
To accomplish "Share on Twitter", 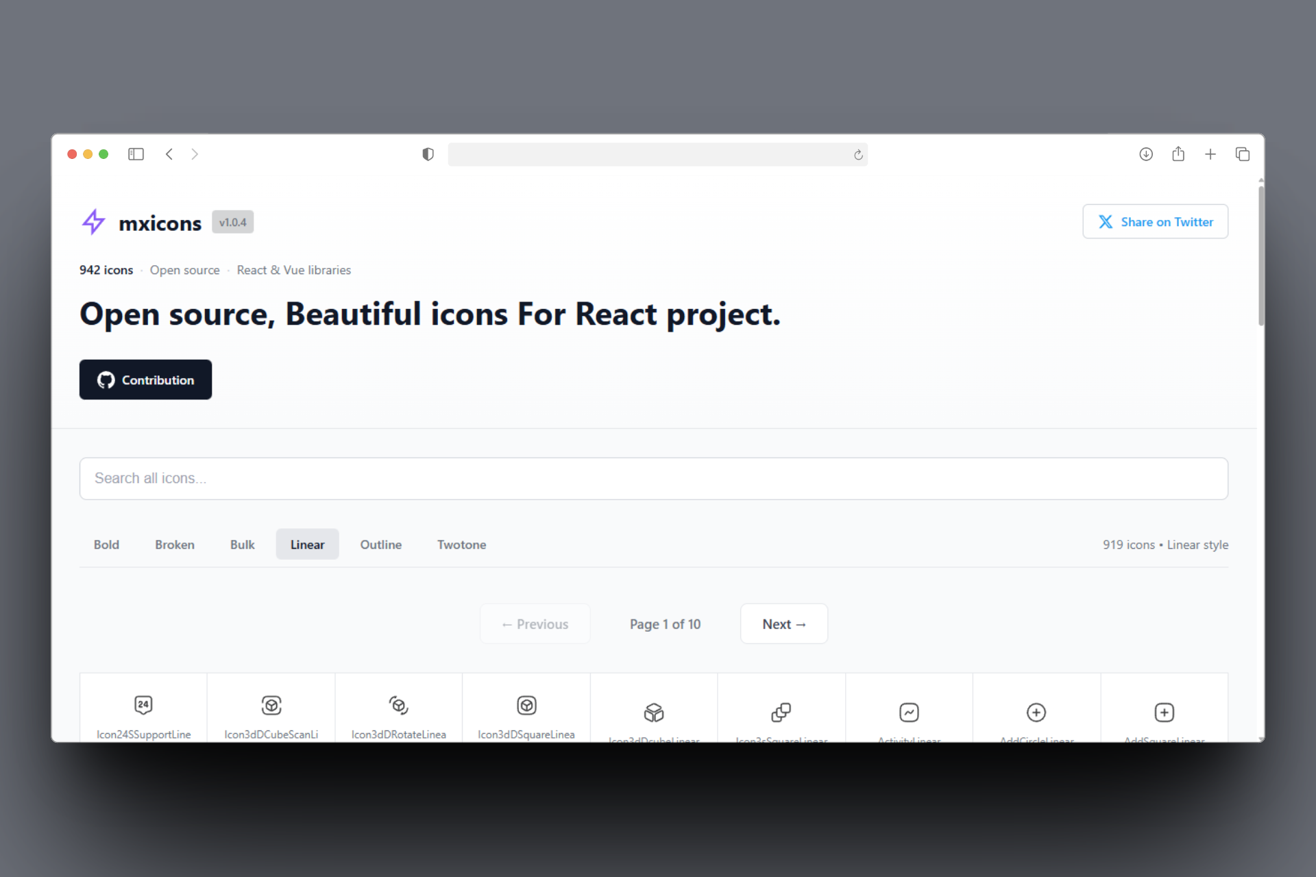I will (x=1155, y=221).
